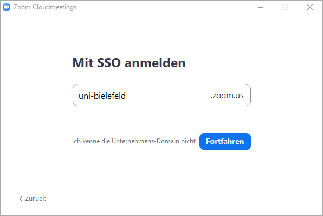Go back using the Zurück link
The width and height of the screenshot is (323, 216).
(33, 199)
